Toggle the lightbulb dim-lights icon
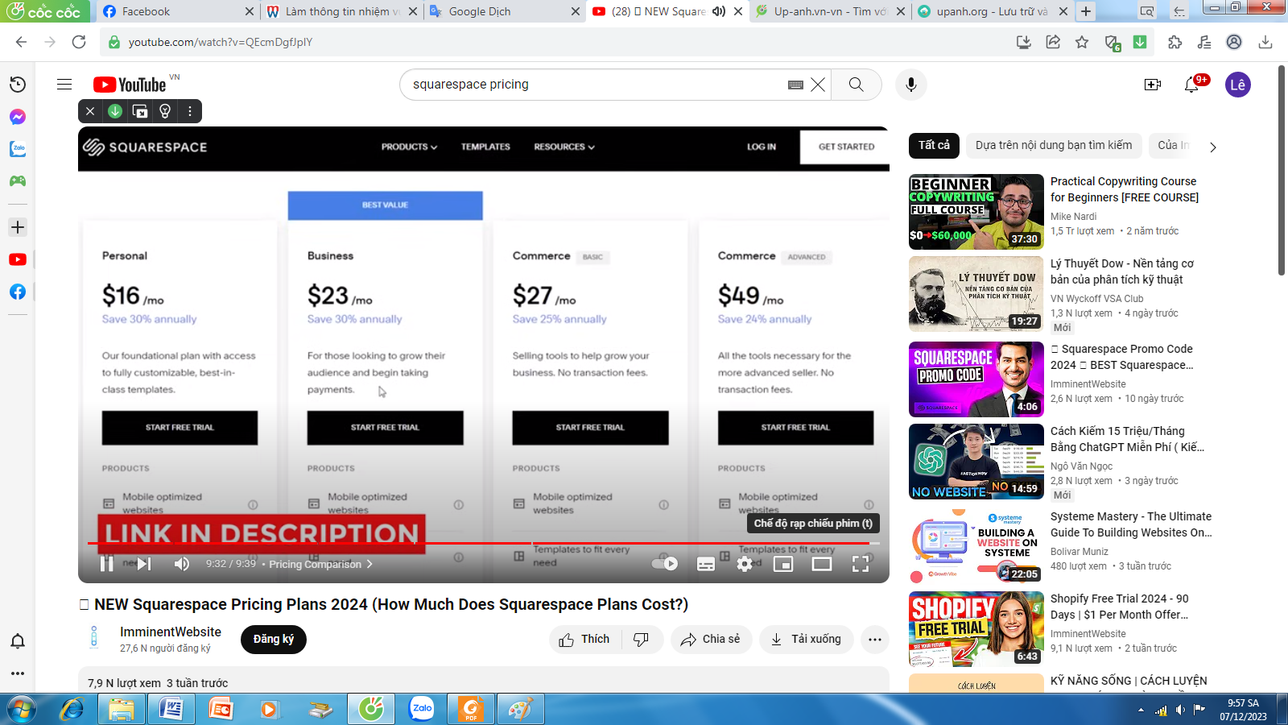This screenshot has height=725, width=1288. click(165, 111)
